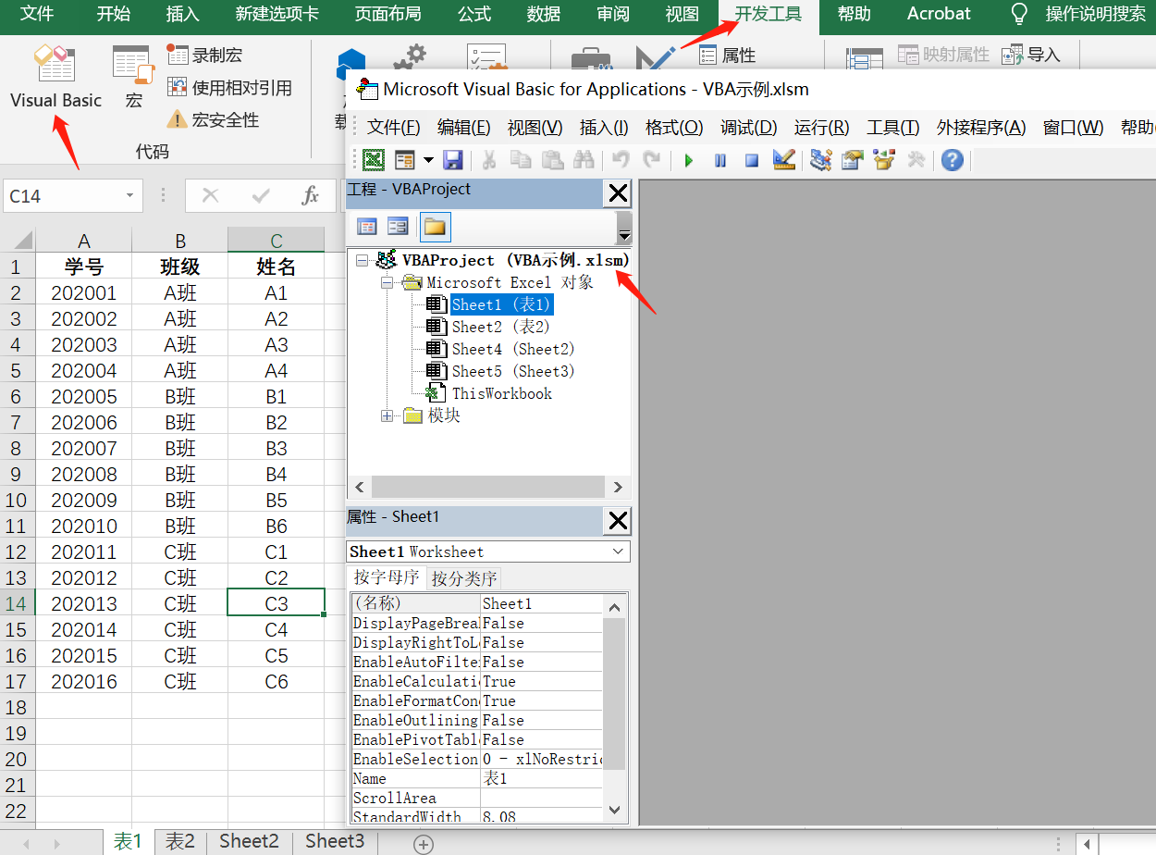Close the 属性 - Sheet1 panel

[x=618, y=521]
